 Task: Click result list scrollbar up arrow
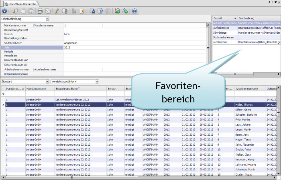279,88
